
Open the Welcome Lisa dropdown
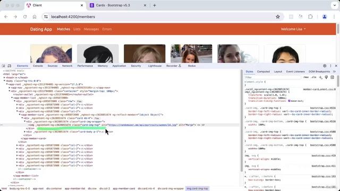pyautogui.click(x=293, y=29)
